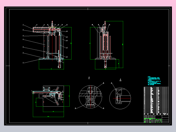
Task: Select the top plan view drawing
Action: tap(51, 101)
